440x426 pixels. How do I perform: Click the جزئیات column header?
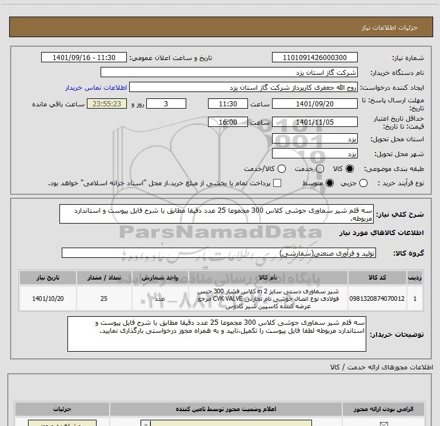point(62,409)
